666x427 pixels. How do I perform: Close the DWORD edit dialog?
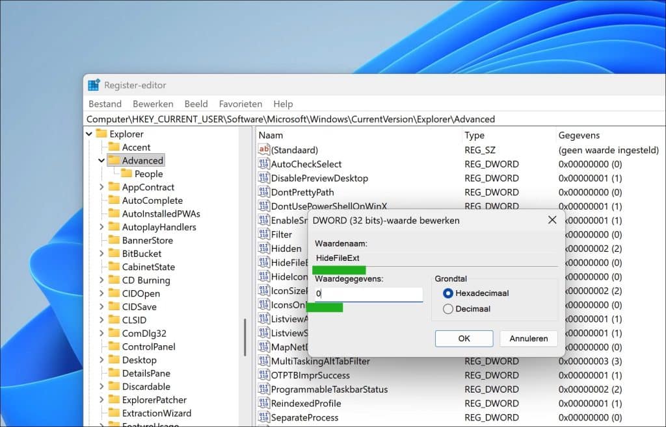552,220
